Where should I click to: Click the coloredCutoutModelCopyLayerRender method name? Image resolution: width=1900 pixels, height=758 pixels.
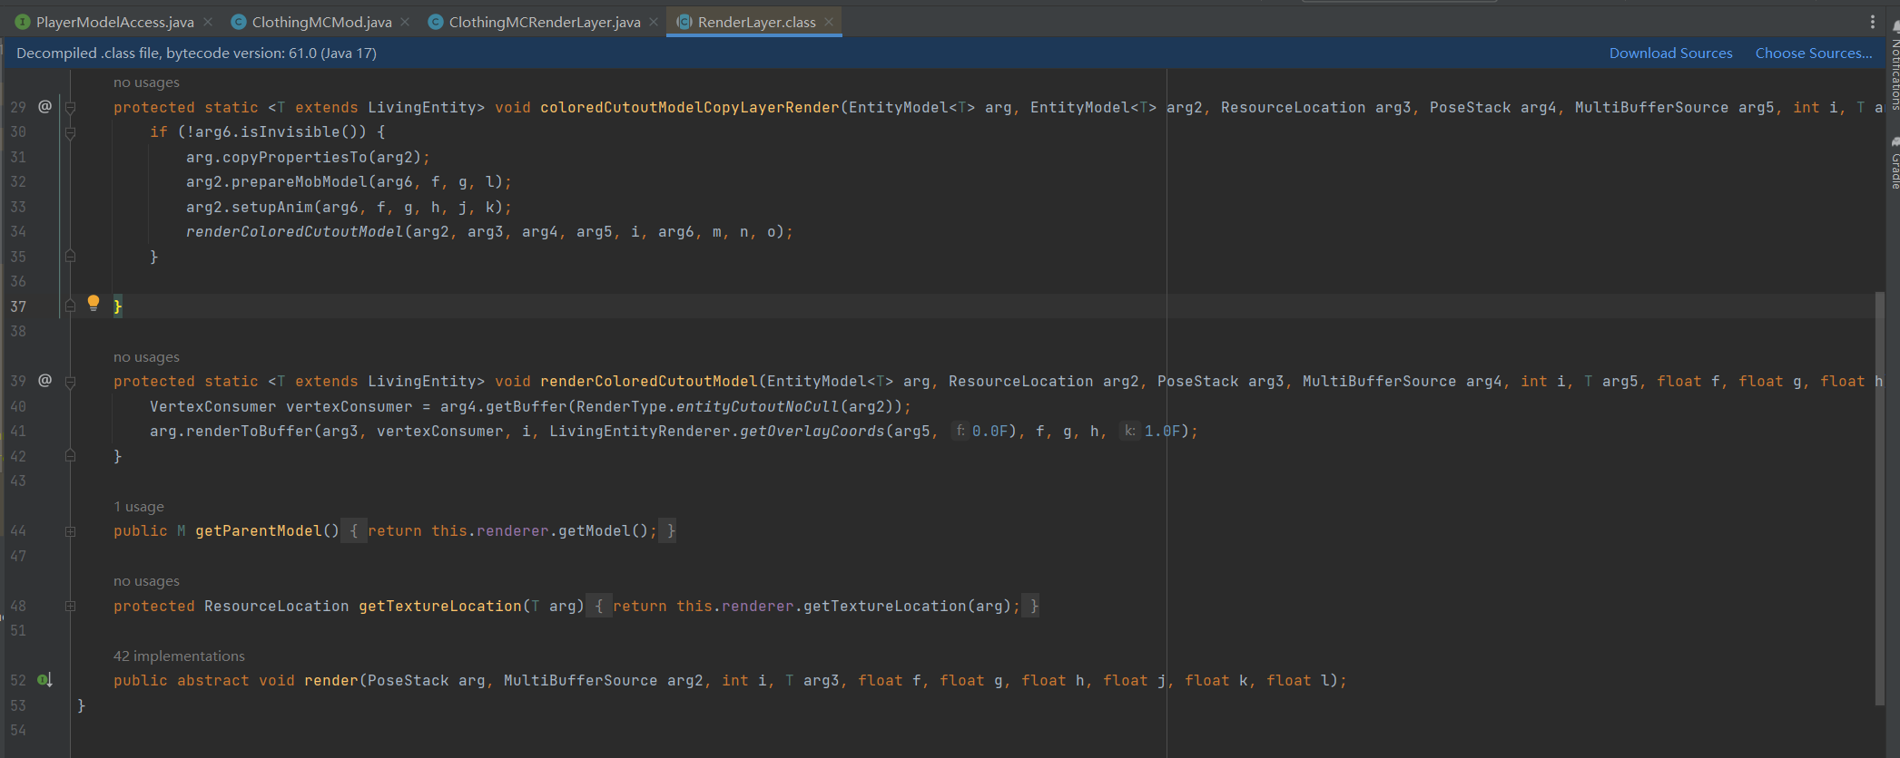click(x=690, y=107)
